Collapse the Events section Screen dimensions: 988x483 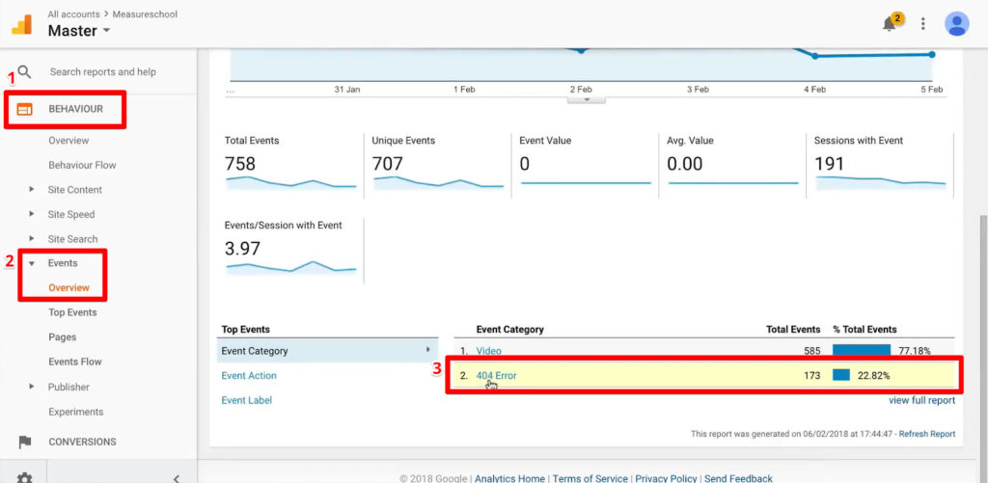pyautogui.click(x=32, y=263)
